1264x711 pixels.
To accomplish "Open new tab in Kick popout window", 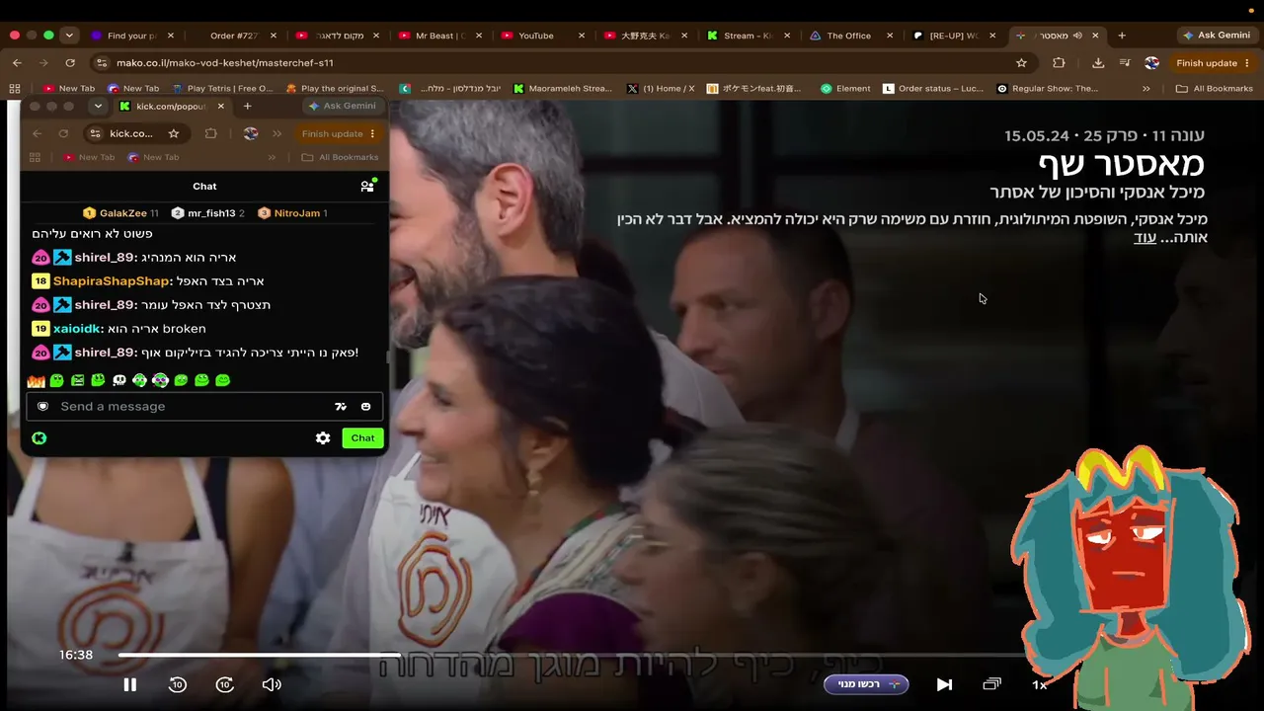I will pyautogui.click(x=247, y=107).
